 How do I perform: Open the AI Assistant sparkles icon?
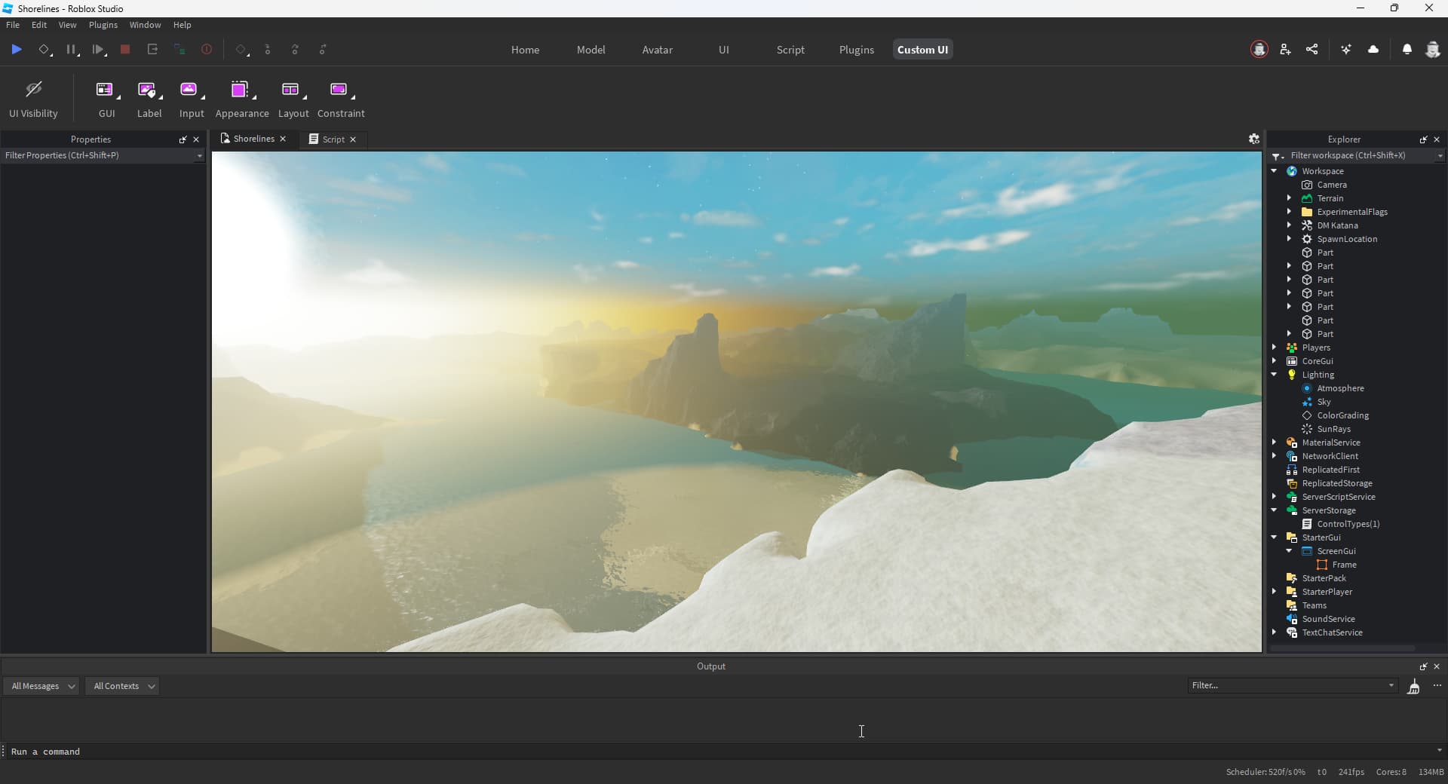click(1347, 49)
